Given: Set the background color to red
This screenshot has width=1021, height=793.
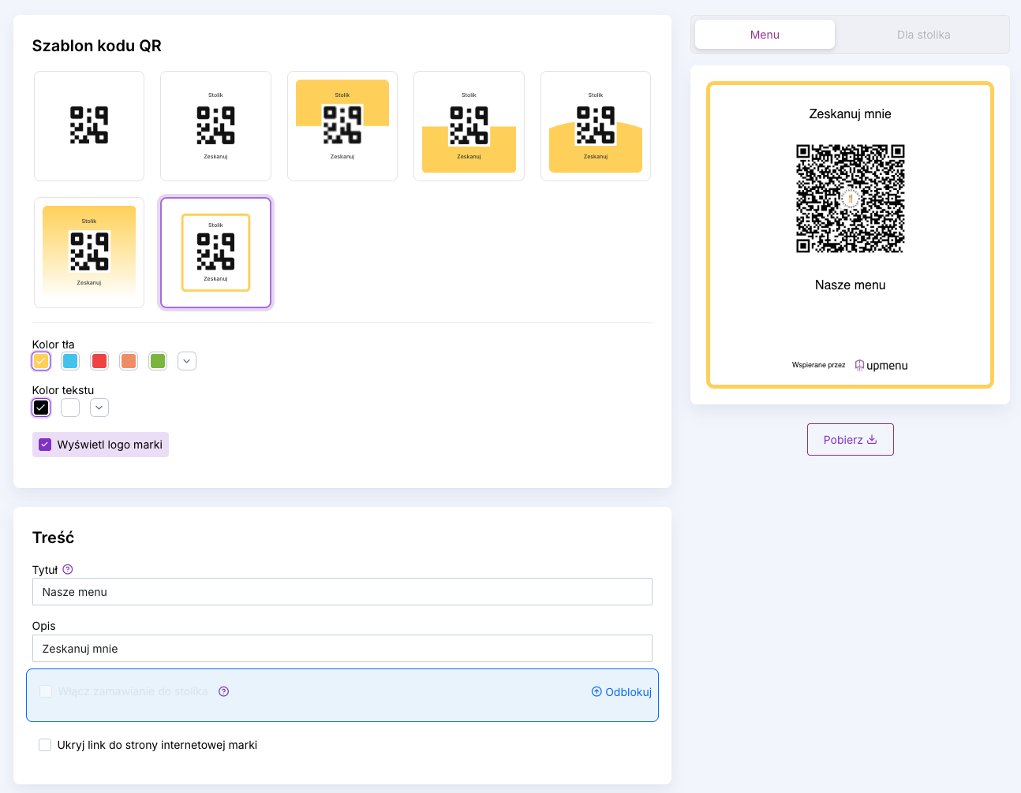Looking at the screenshot, I should [x=99, y=361].
